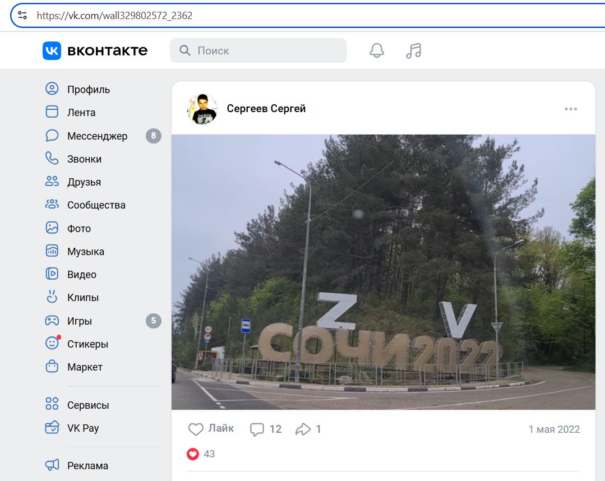Toggle Лайк on the post
The height and width of the screenshot is (481, 605).
click(x=211, y=429)
